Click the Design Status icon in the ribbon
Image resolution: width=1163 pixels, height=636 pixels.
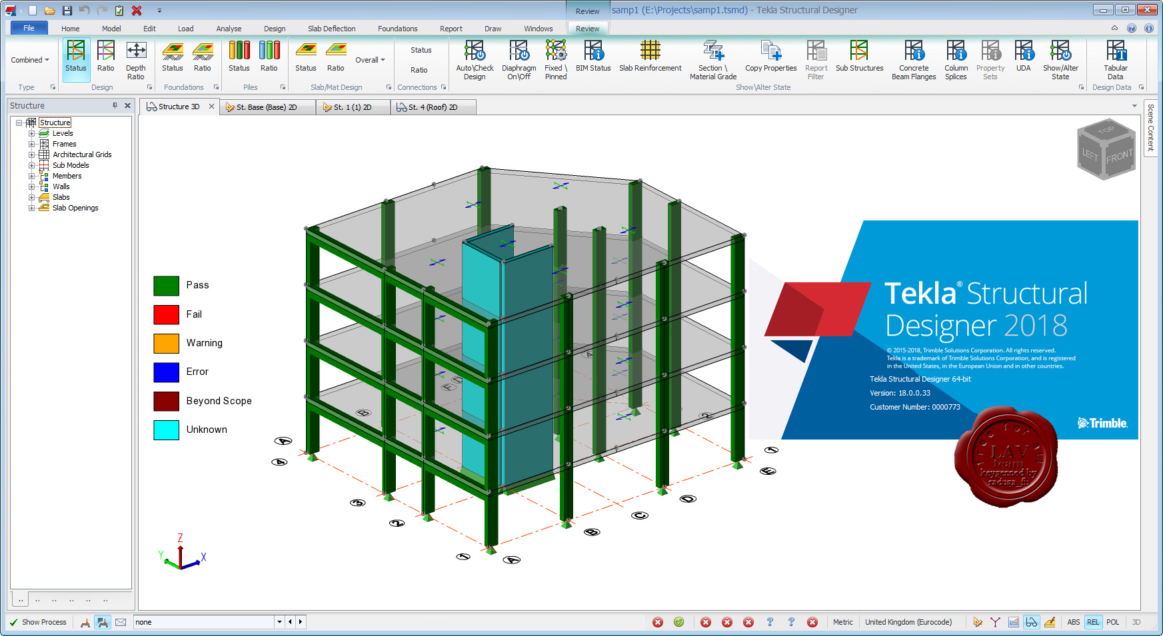(76, 57)
